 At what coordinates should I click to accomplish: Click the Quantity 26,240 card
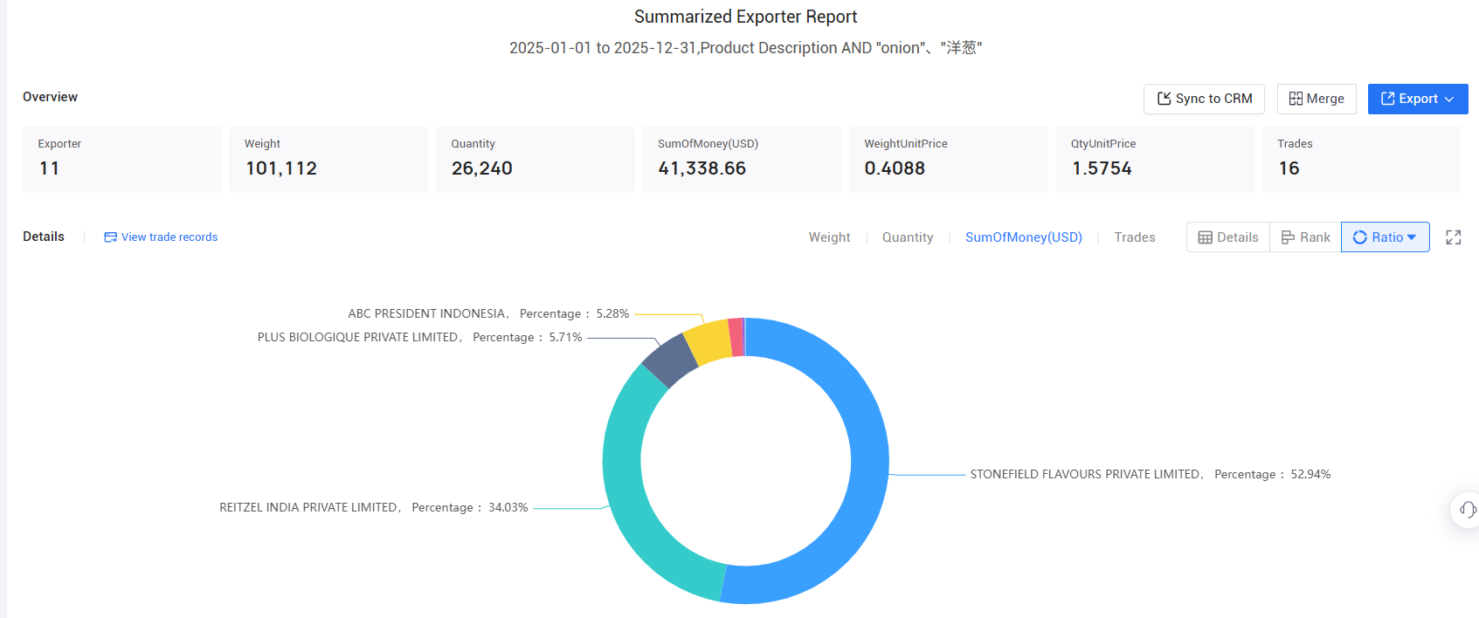click(536, 159)
